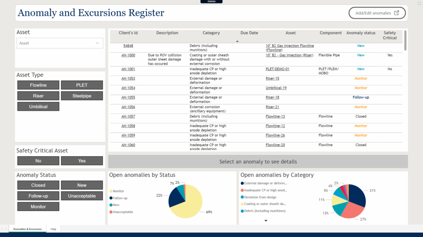This screenshot has height=237, width=423.
Task: Open the Riser-15 asset link
Action: [272, 79]
